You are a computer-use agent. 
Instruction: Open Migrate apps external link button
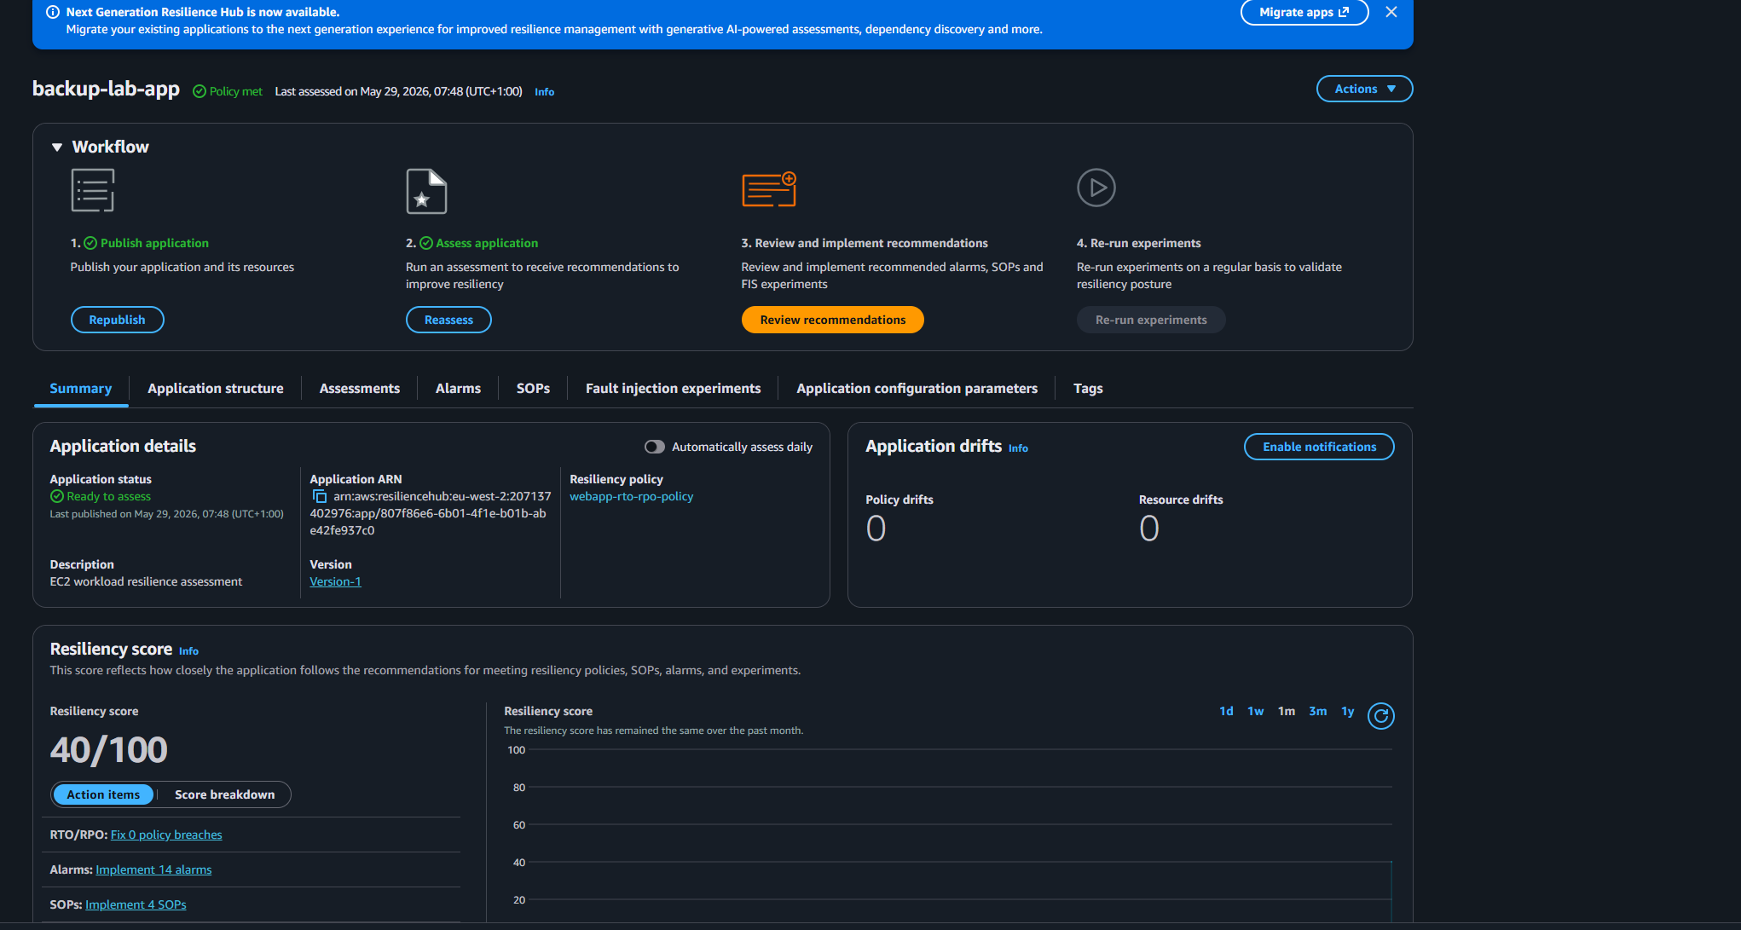1304,12
